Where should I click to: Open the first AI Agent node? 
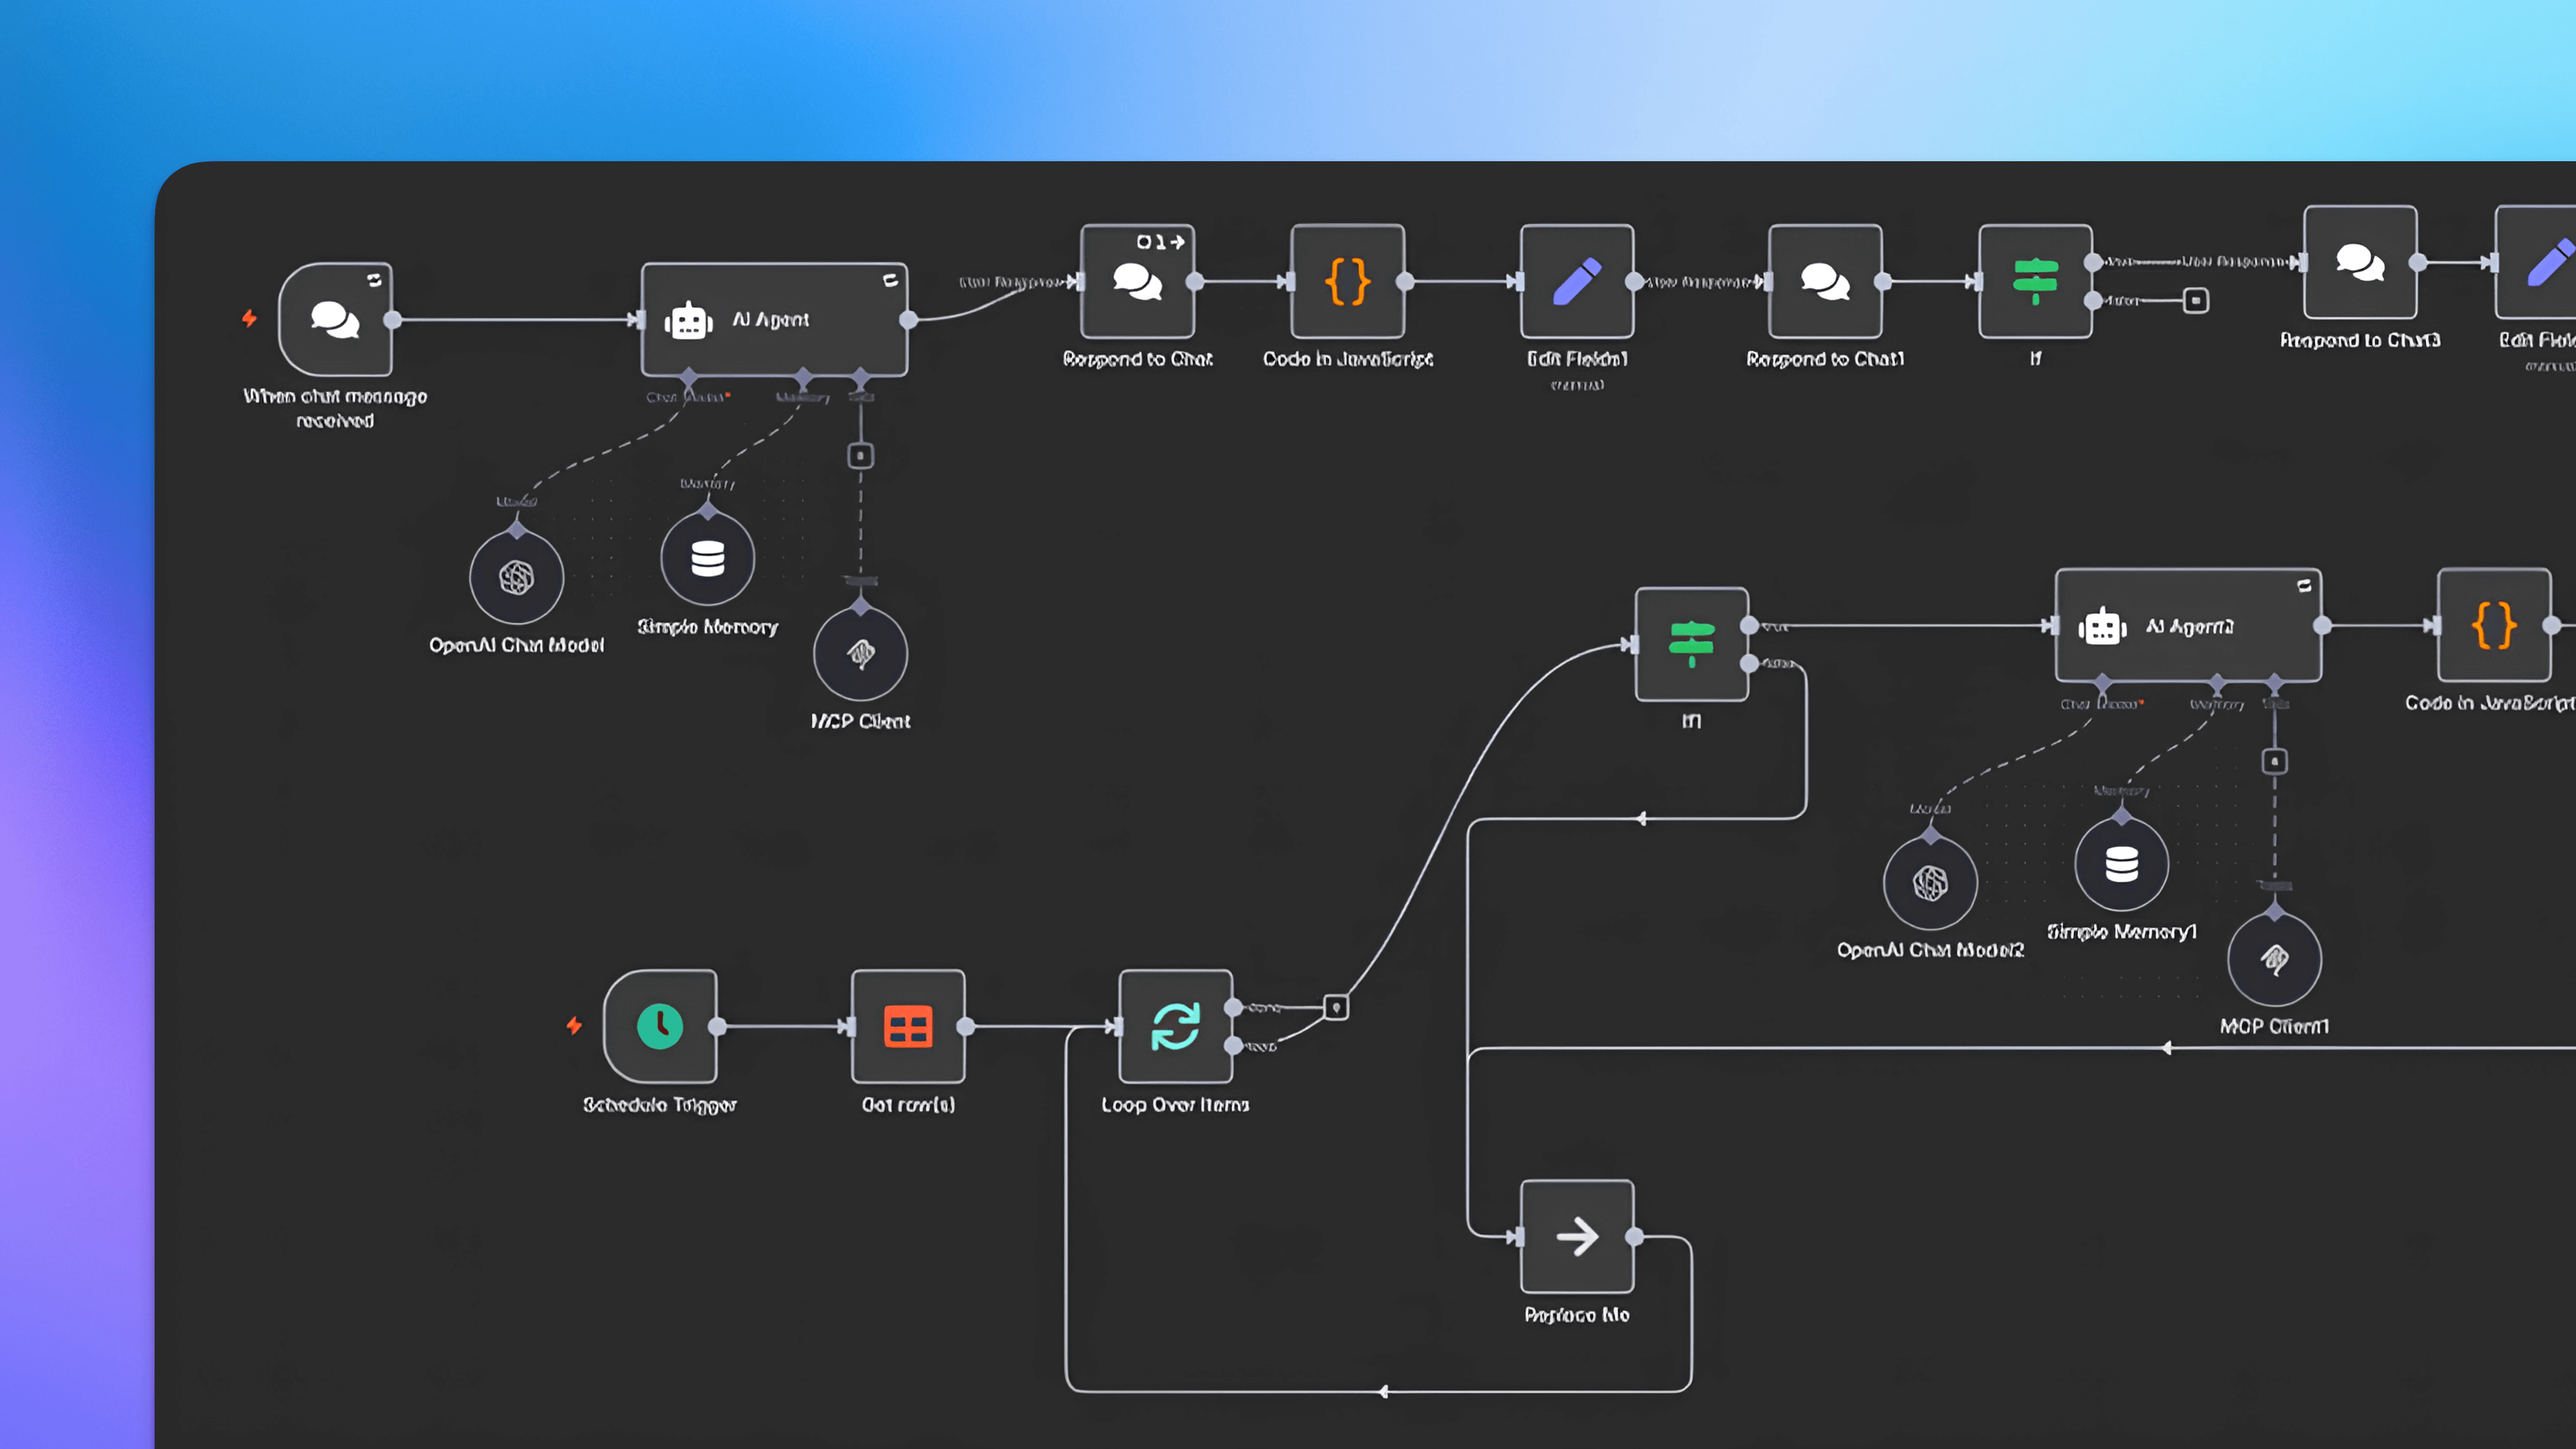point(774,320)
